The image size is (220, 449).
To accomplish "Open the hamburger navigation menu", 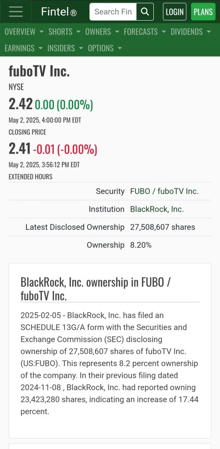I will tap(16, 12).
